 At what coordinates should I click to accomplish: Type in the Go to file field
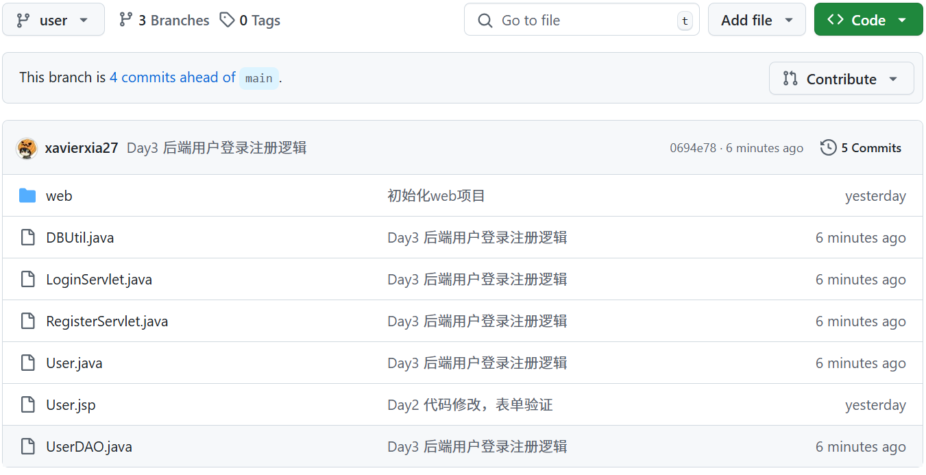coord(581,21)
